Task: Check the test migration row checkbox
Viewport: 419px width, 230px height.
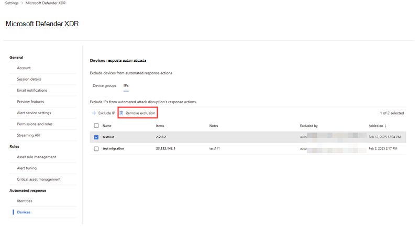Action: pos(96,149)
